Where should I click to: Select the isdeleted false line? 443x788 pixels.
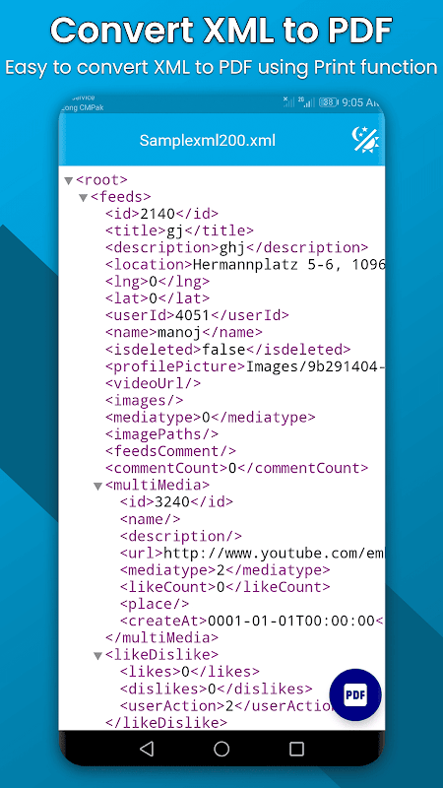(x=228, y=350)
